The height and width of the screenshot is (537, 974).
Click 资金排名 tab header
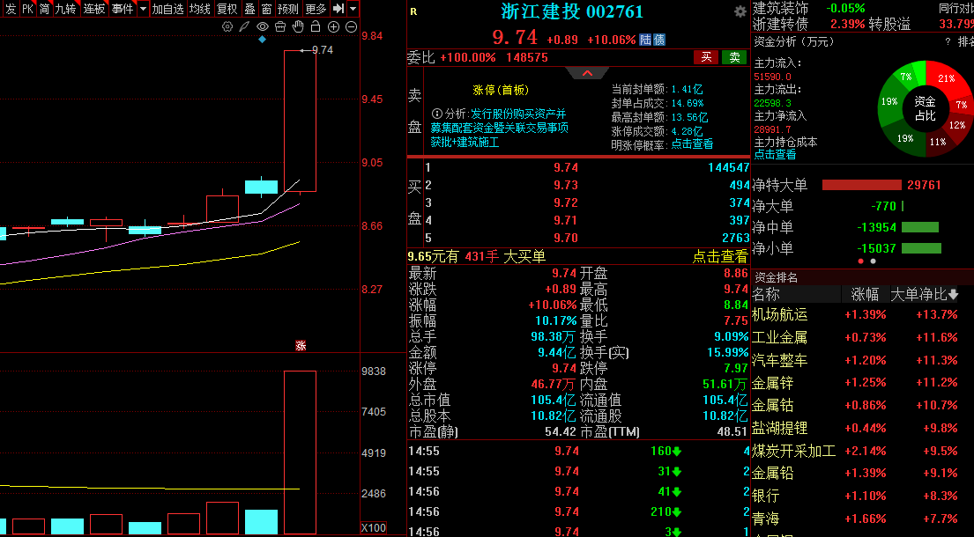coord(776,277)
